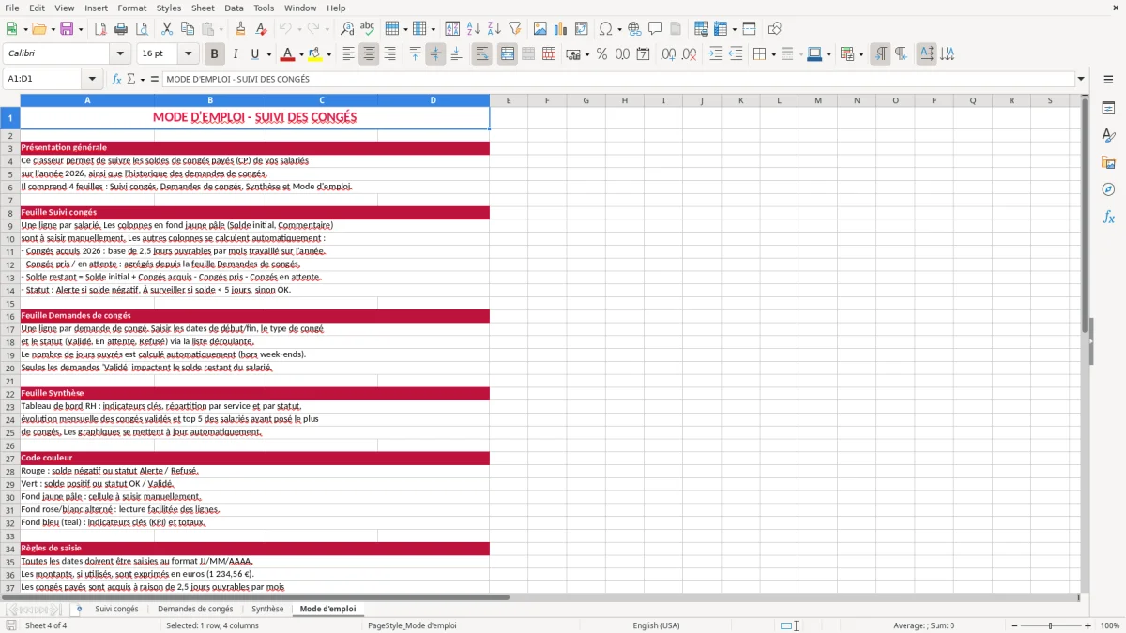Switch to Suivi congés sheet tab
Viewport: 1126px width, 633px height.
[116, 609]
